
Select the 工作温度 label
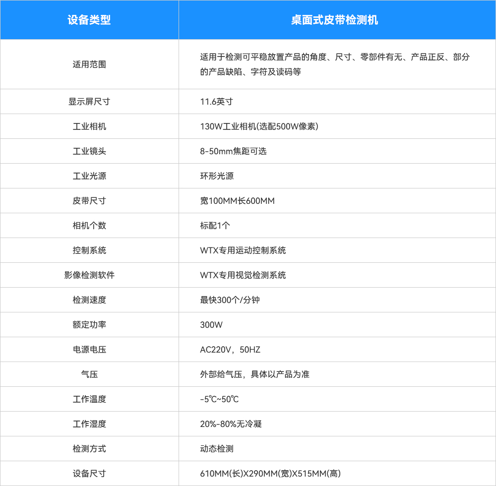[x=89, y=399]
